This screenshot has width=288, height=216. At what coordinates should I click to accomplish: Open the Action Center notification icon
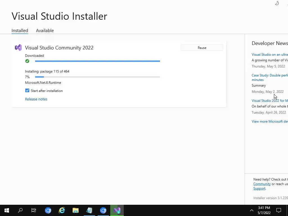[x=279, y=210]
